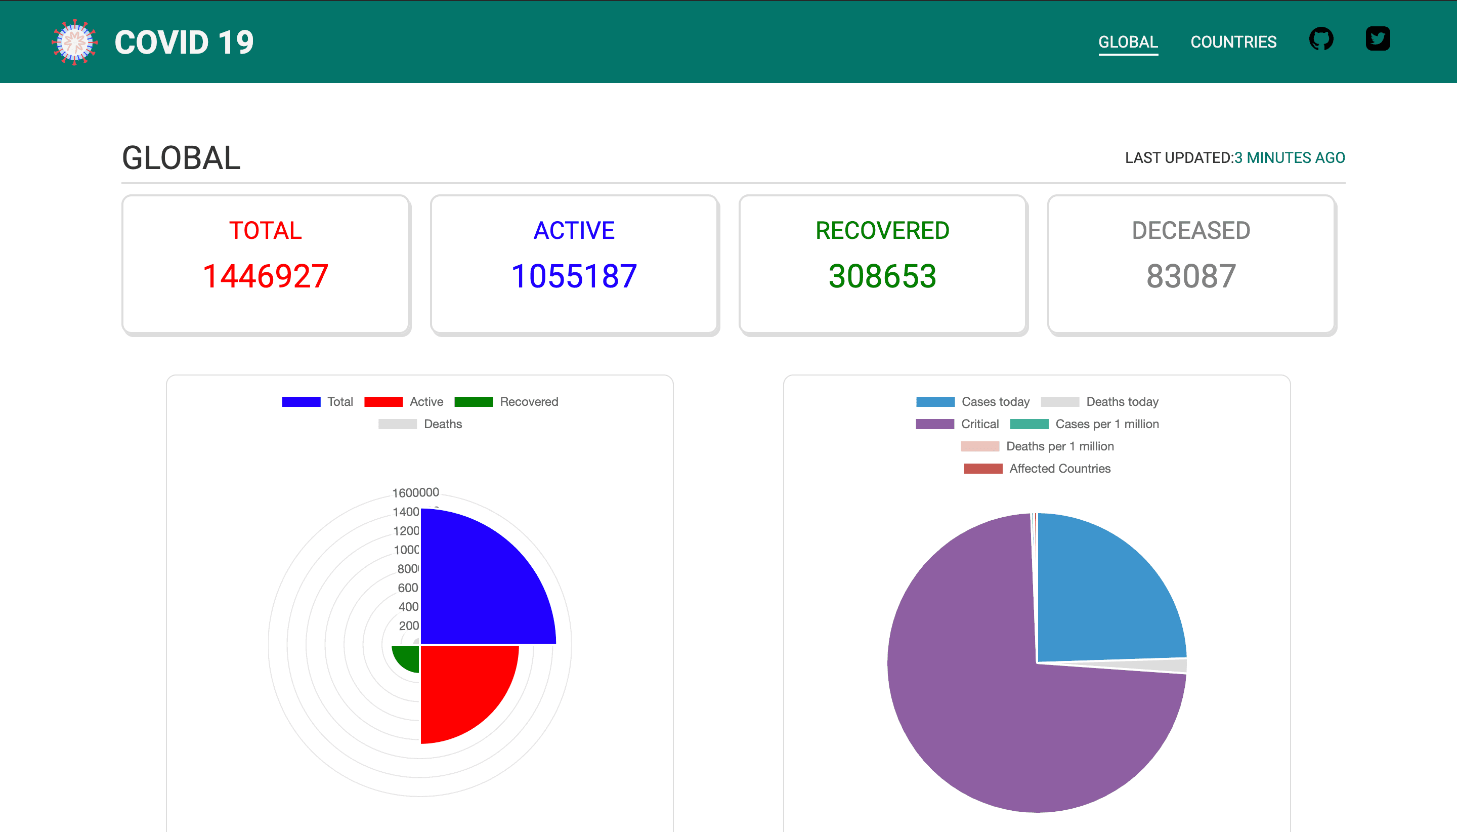Viewport: 1457px width, 832px height.
Task: Toggle the Total legend item
Action: [318, 402]
